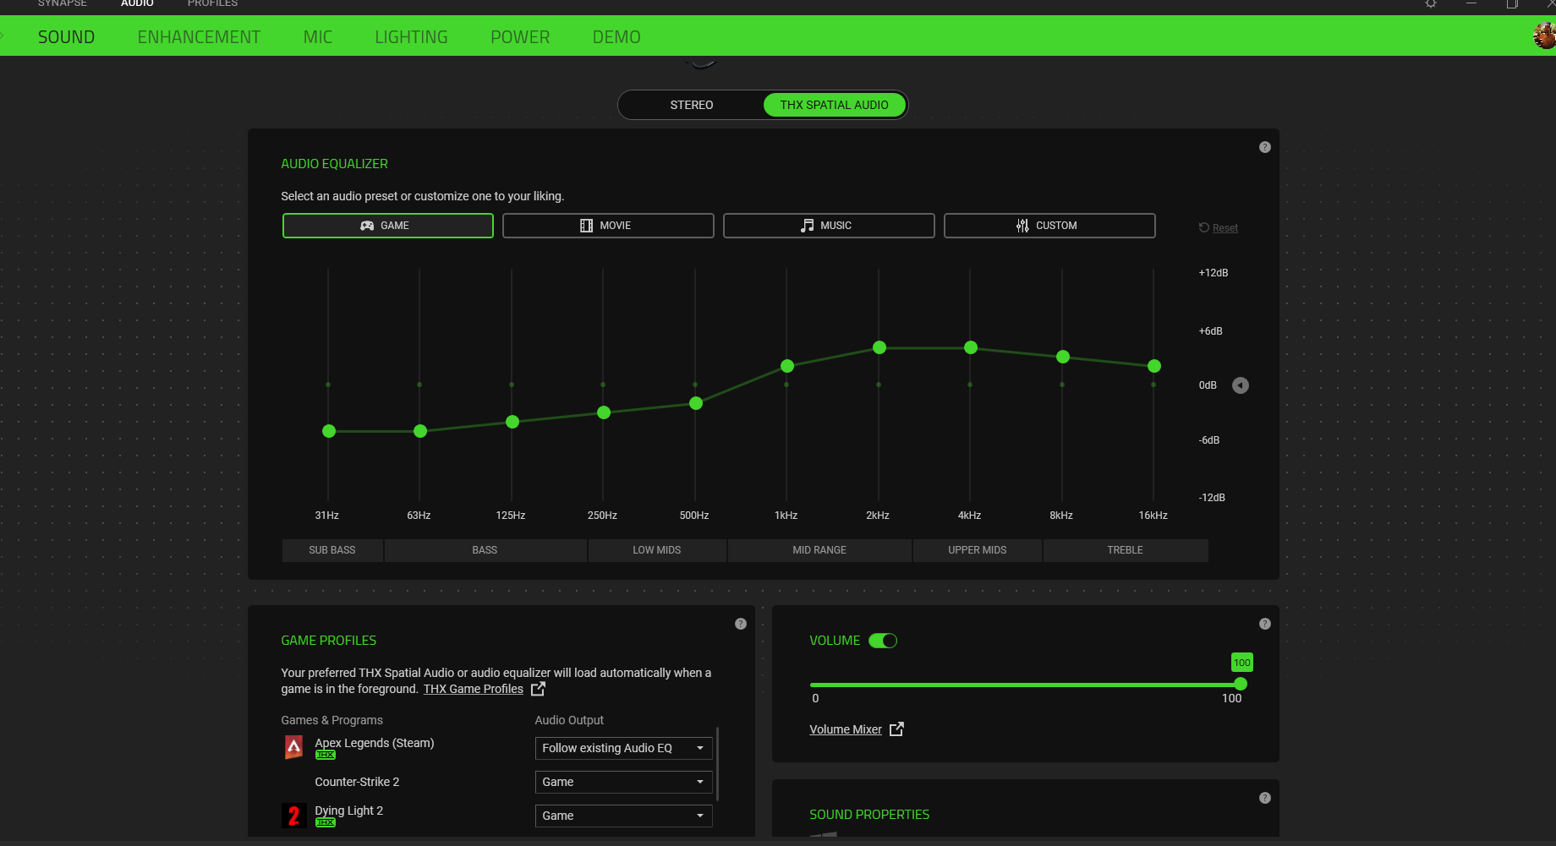Click the Dying Light 2 game icon
This screenshot has width=1556, height=846.
click(293, 816)
